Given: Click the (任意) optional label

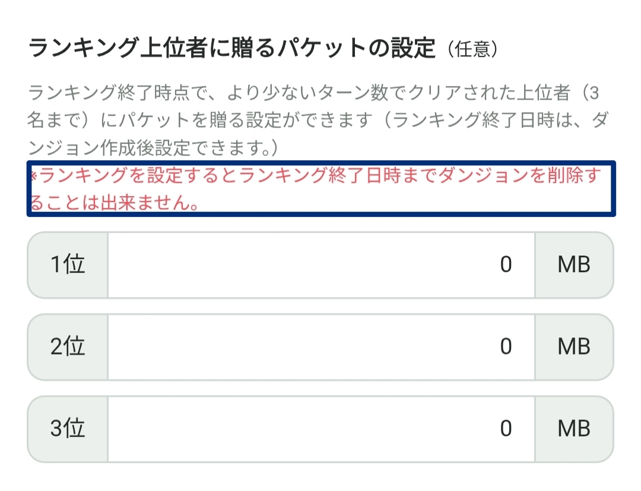Looking at the screenshot, I should pyautogui.click(x=473, y=50).
